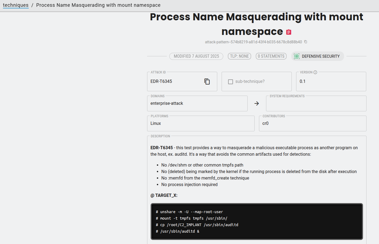
Task: Click the description paragraph starting with EDR-T6345
Action: pos(254,151)
